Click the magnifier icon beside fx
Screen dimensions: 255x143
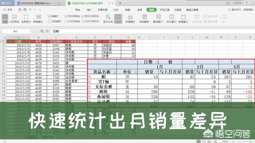pos(42,31)
